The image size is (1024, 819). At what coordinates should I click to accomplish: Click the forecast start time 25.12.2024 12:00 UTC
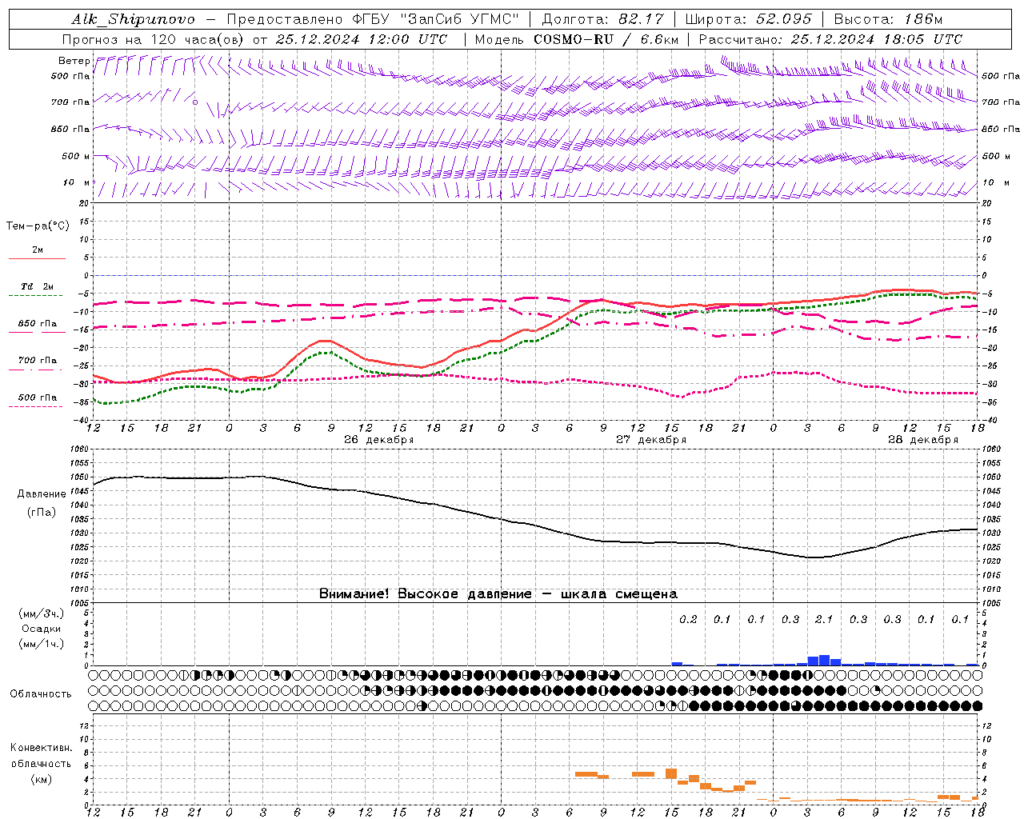pos(362,39)
